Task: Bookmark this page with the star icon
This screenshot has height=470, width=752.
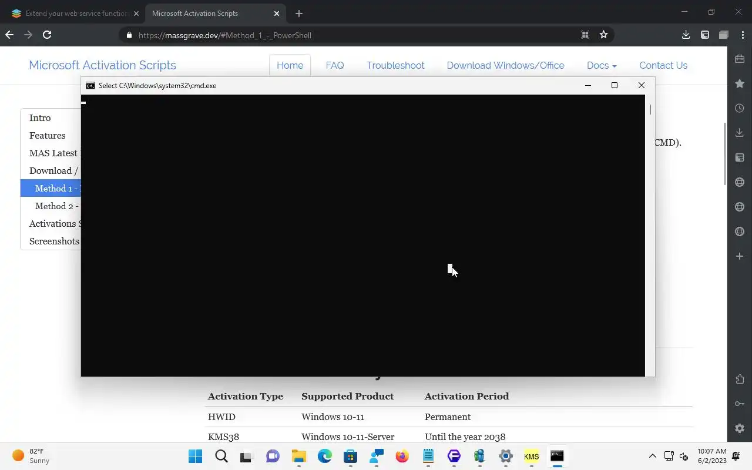Action: 603,35
